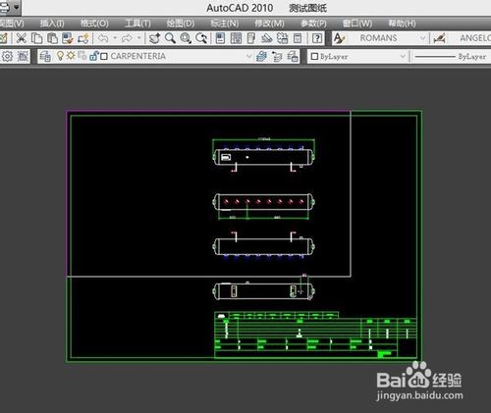Open the Sheet Set Manager icon
The image size is (491, 413).
[267, 38]
